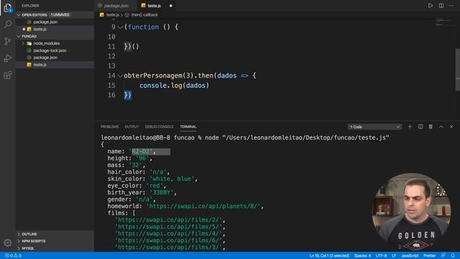Create a new terminal with plus icon
This screenshot has height=259, width=460.
pos(410,127)
